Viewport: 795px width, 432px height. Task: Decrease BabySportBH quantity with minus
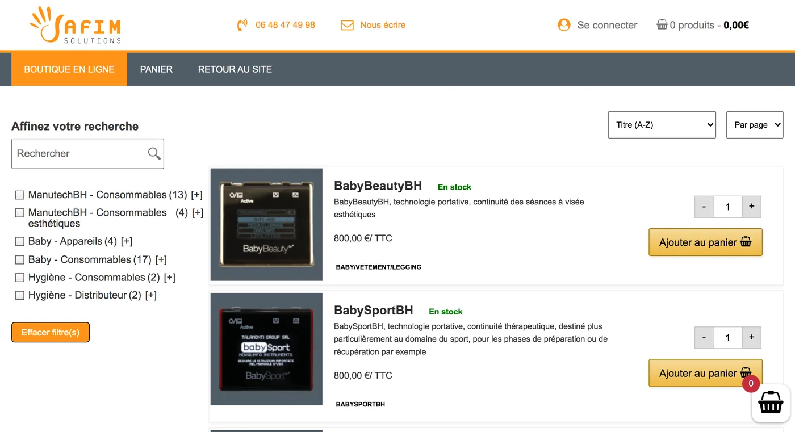click(x=704, y=338)
